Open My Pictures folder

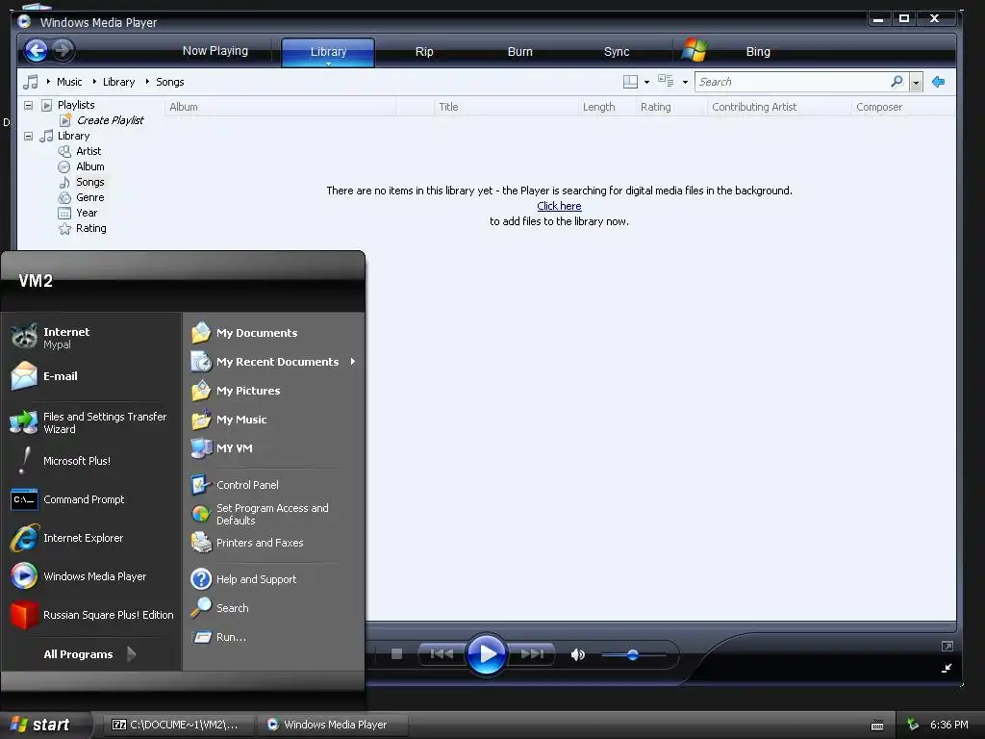tap(273, 391)
